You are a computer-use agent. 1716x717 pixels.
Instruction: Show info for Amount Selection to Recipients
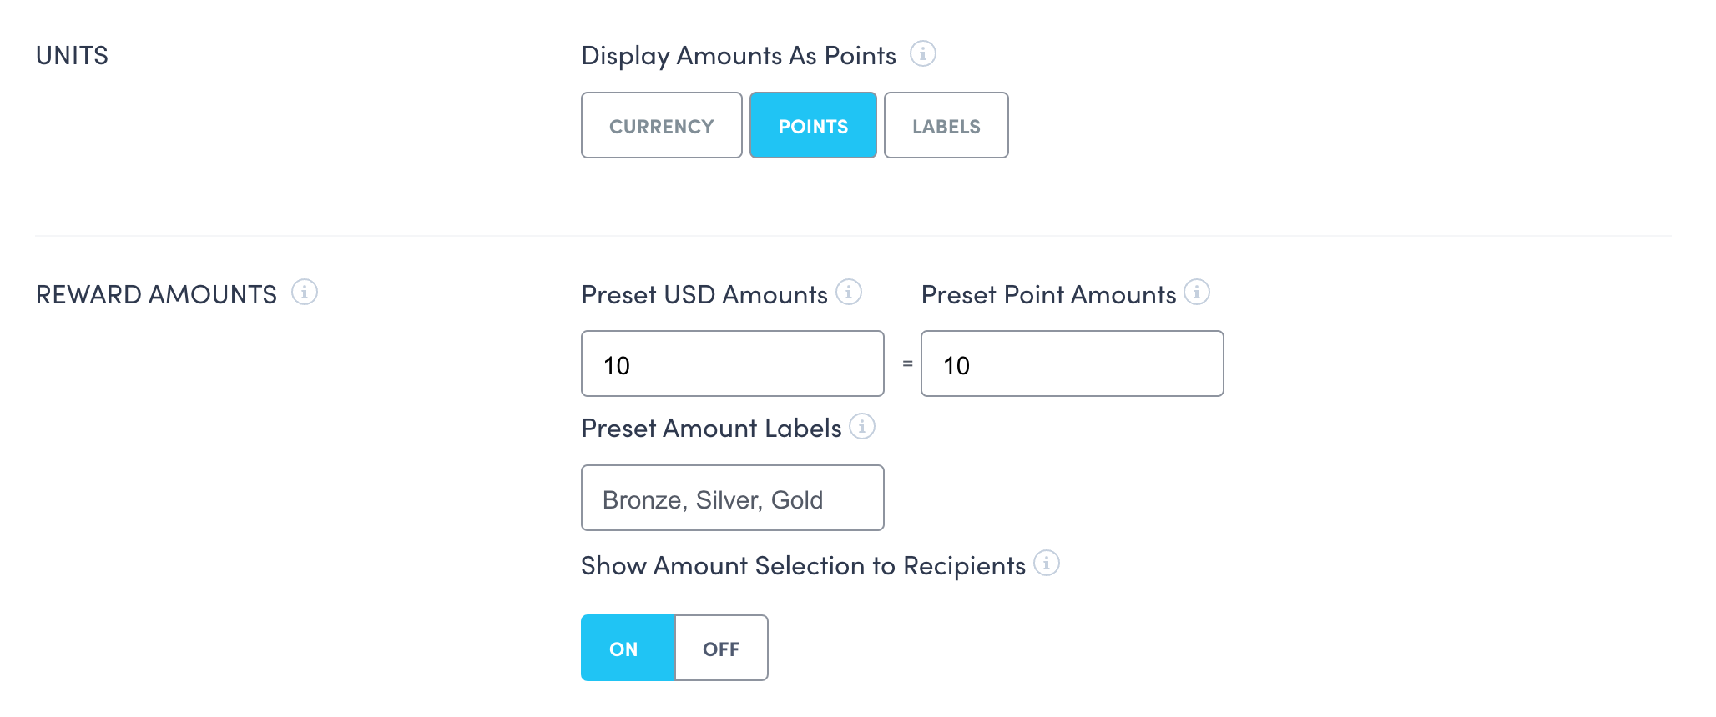click(x=1047, y=564)
